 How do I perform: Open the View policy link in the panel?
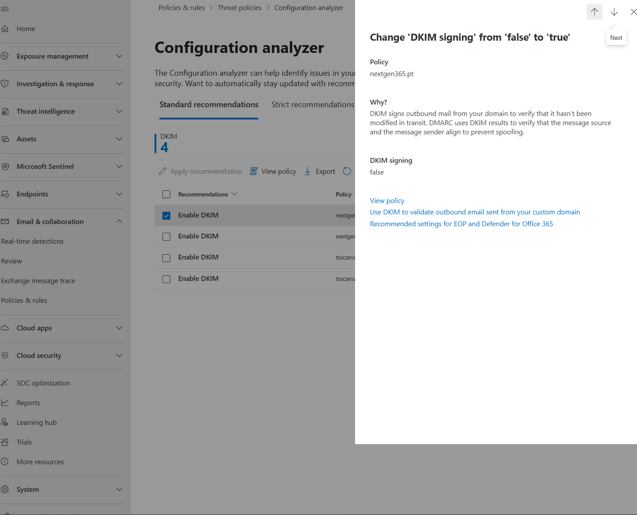click(x=387, y=200)
